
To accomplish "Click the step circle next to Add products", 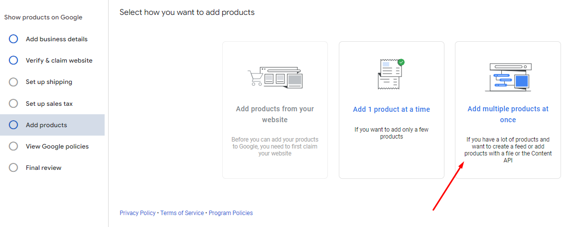I will coord(13,125).
